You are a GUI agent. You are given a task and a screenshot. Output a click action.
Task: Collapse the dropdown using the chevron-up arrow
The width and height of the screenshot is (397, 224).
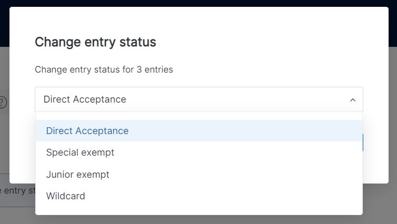click(x=352, y=100)
